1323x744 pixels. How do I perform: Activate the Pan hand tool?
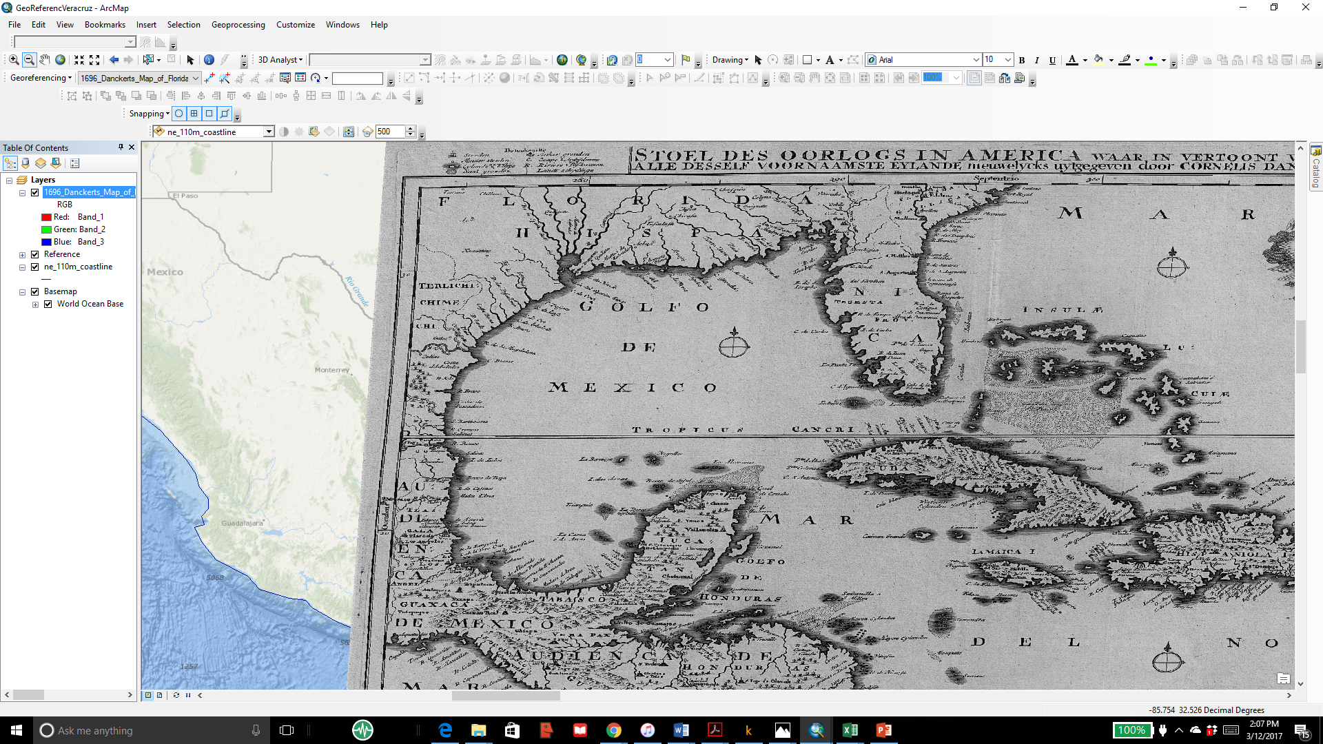tap(45, 60)
